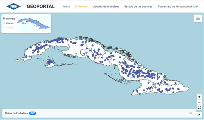
Task: Open Llenado de embalses
Action: pos(106,6)
